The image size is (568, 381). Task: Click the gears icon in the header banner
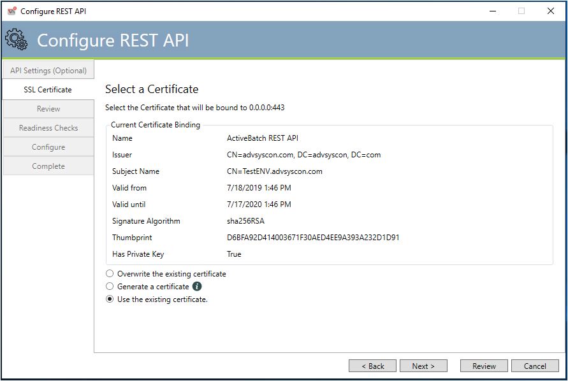click(x=16, y=40)
